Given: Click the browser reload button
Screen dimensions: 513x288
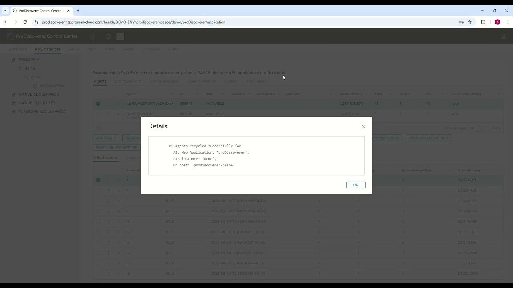Looking at the screenshot, I should [25, 22].
